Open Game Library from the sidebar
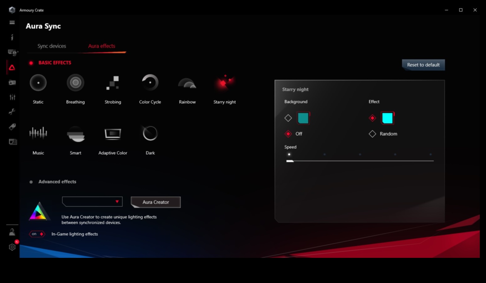 pyautogui.click(x=12, y=82)
